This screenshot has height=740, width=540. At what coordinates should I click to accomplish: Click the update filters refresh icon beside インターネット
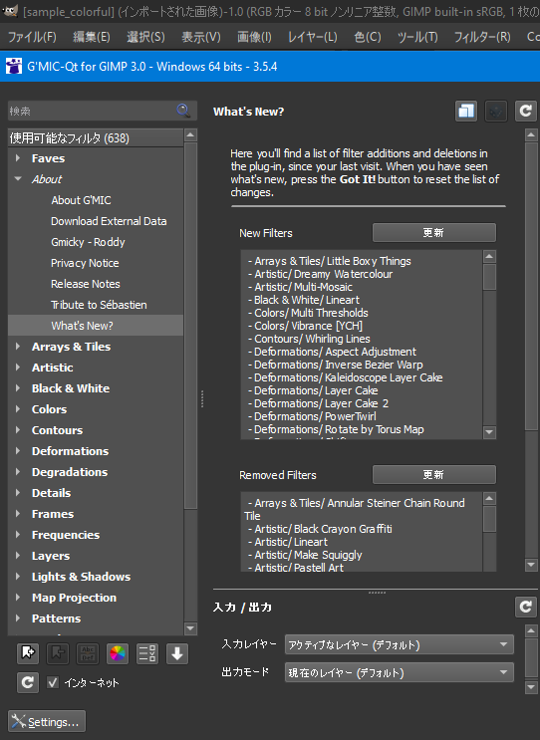(x=28, y=682)
